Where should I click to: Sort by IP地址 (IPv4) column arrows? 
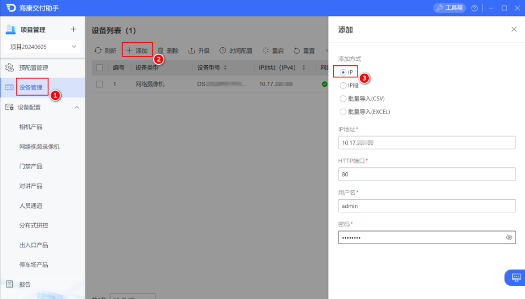click(x=303, y=68)
